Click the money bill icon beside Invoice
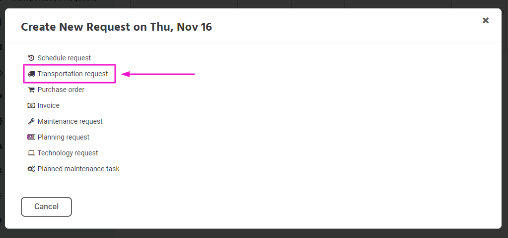The width and height of the screenshot is (508, 238). [31, 105]
